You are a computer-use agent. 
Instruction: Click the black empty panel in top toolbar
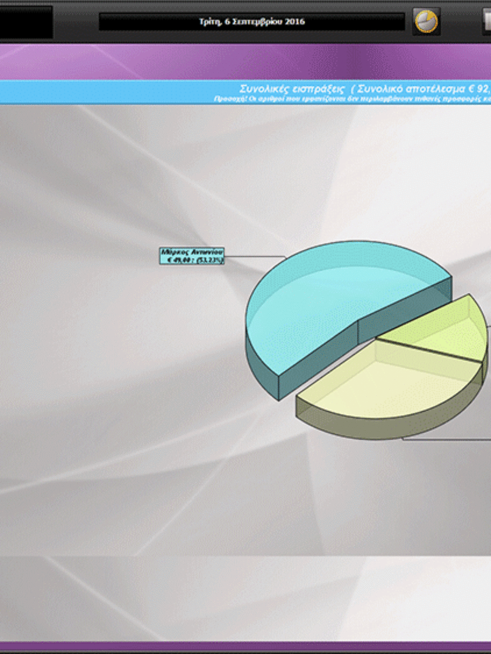tap(26, 22)
